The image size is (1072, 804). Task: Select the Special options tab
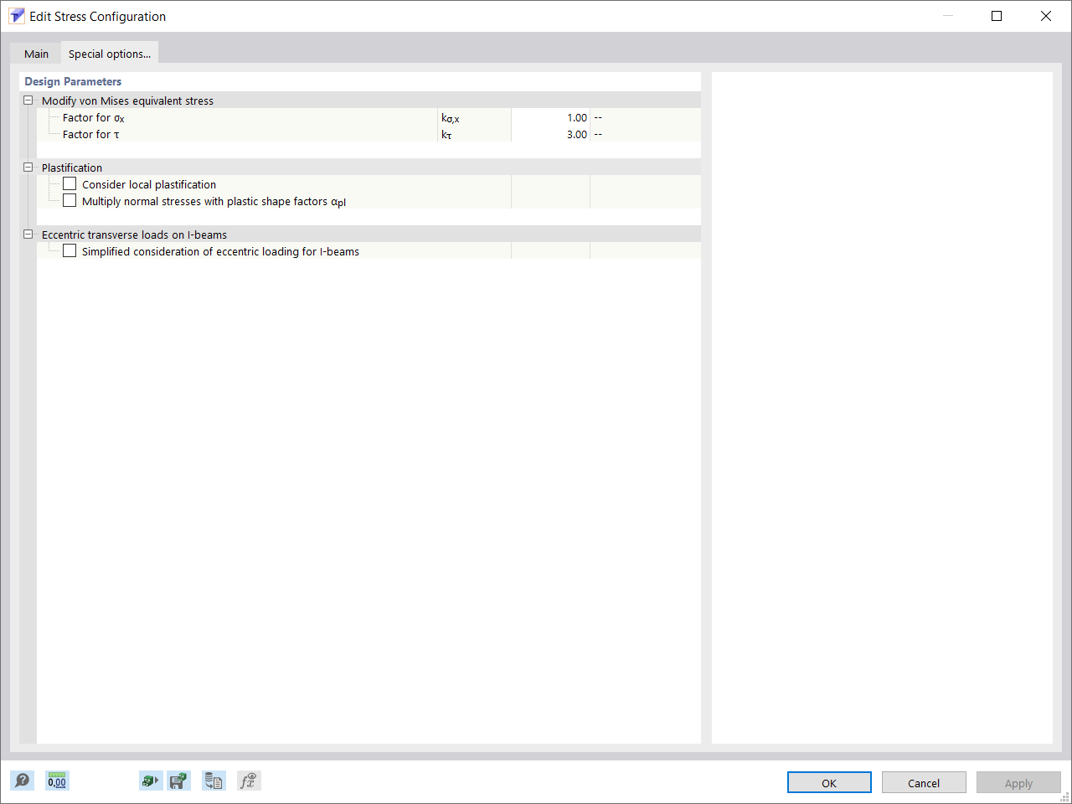click(110, 54)
